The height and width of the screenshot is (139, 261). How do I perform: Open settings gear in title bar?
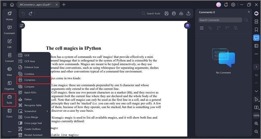click(233, 5)
